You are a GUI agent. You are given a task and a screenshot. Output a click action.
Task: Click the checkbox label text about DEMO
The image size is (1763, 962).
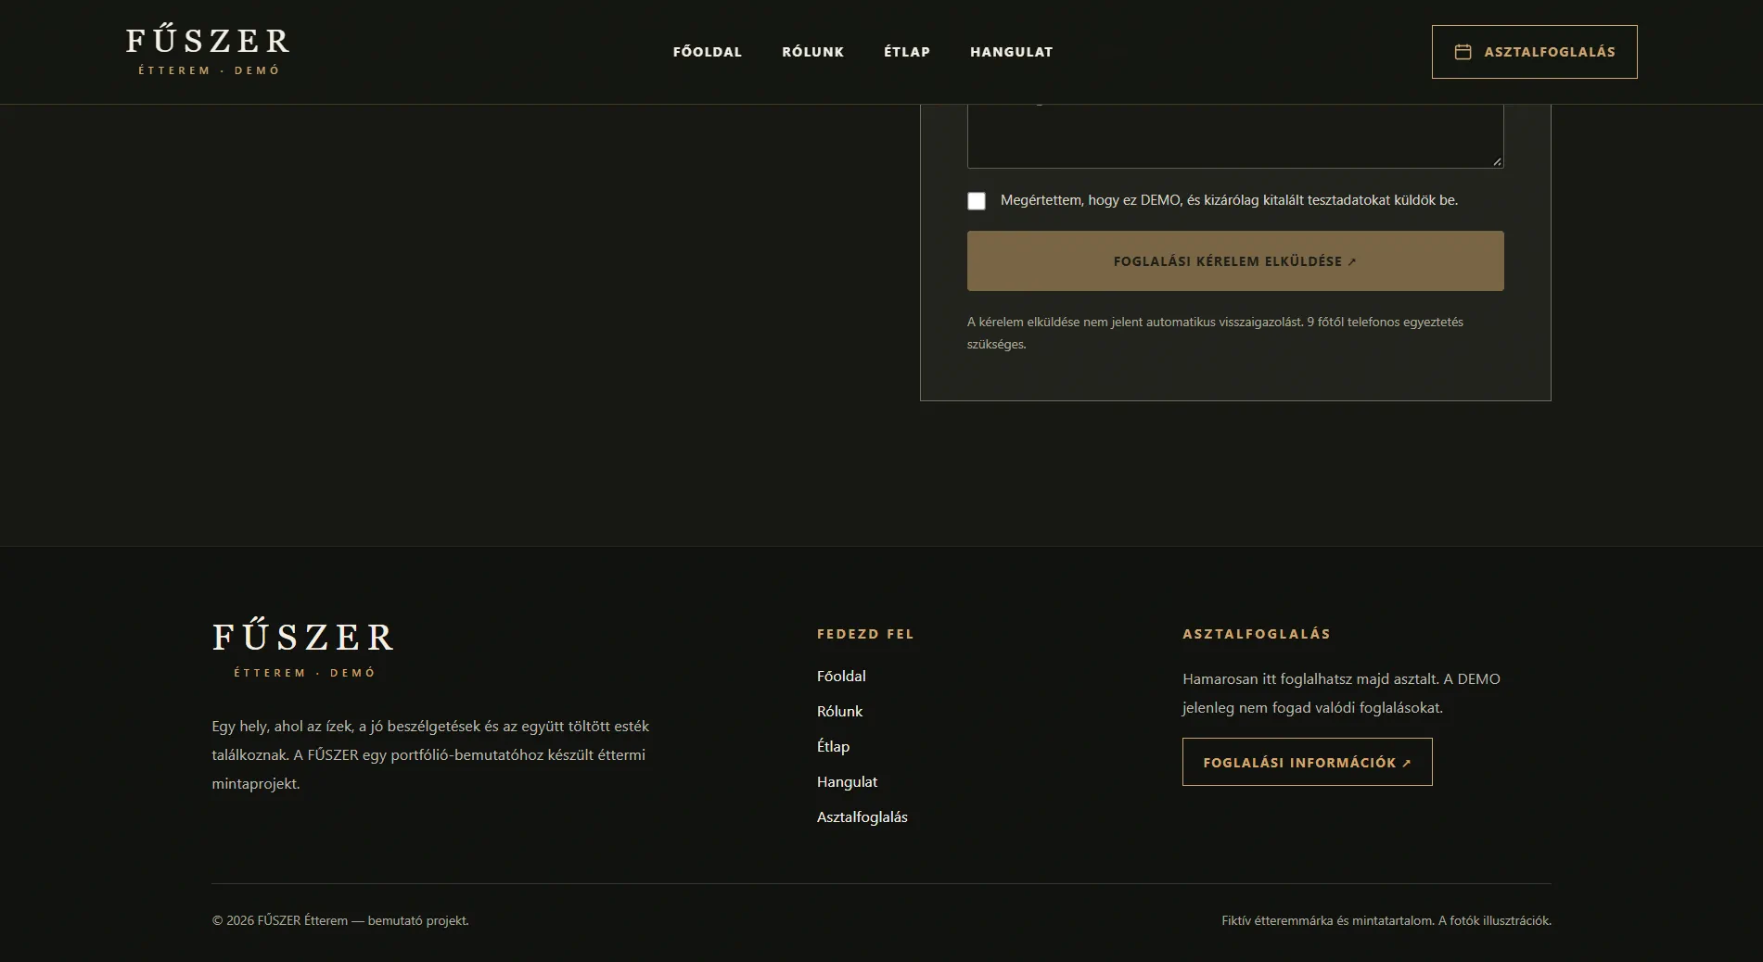pos(1229,200)
